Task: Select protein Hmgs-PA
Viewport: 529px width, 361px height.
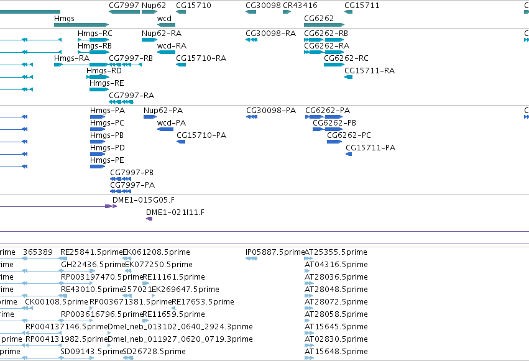Action: pos(98,117)
